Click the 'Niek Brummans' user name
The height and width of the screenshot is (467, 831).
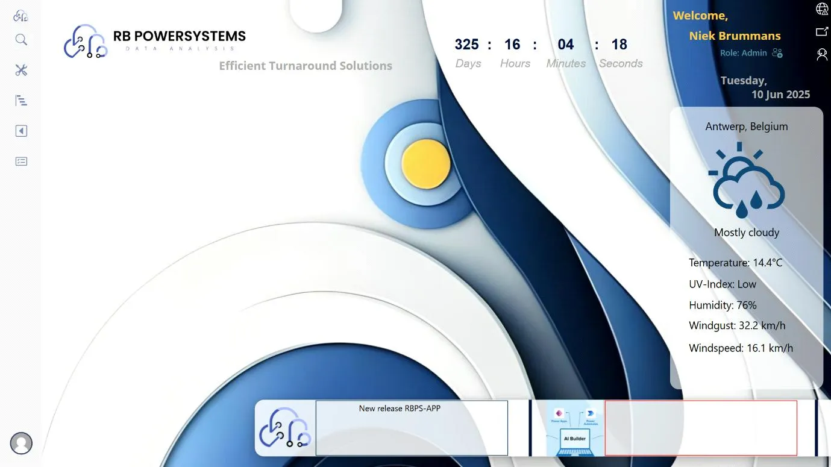tap(735, 36)
